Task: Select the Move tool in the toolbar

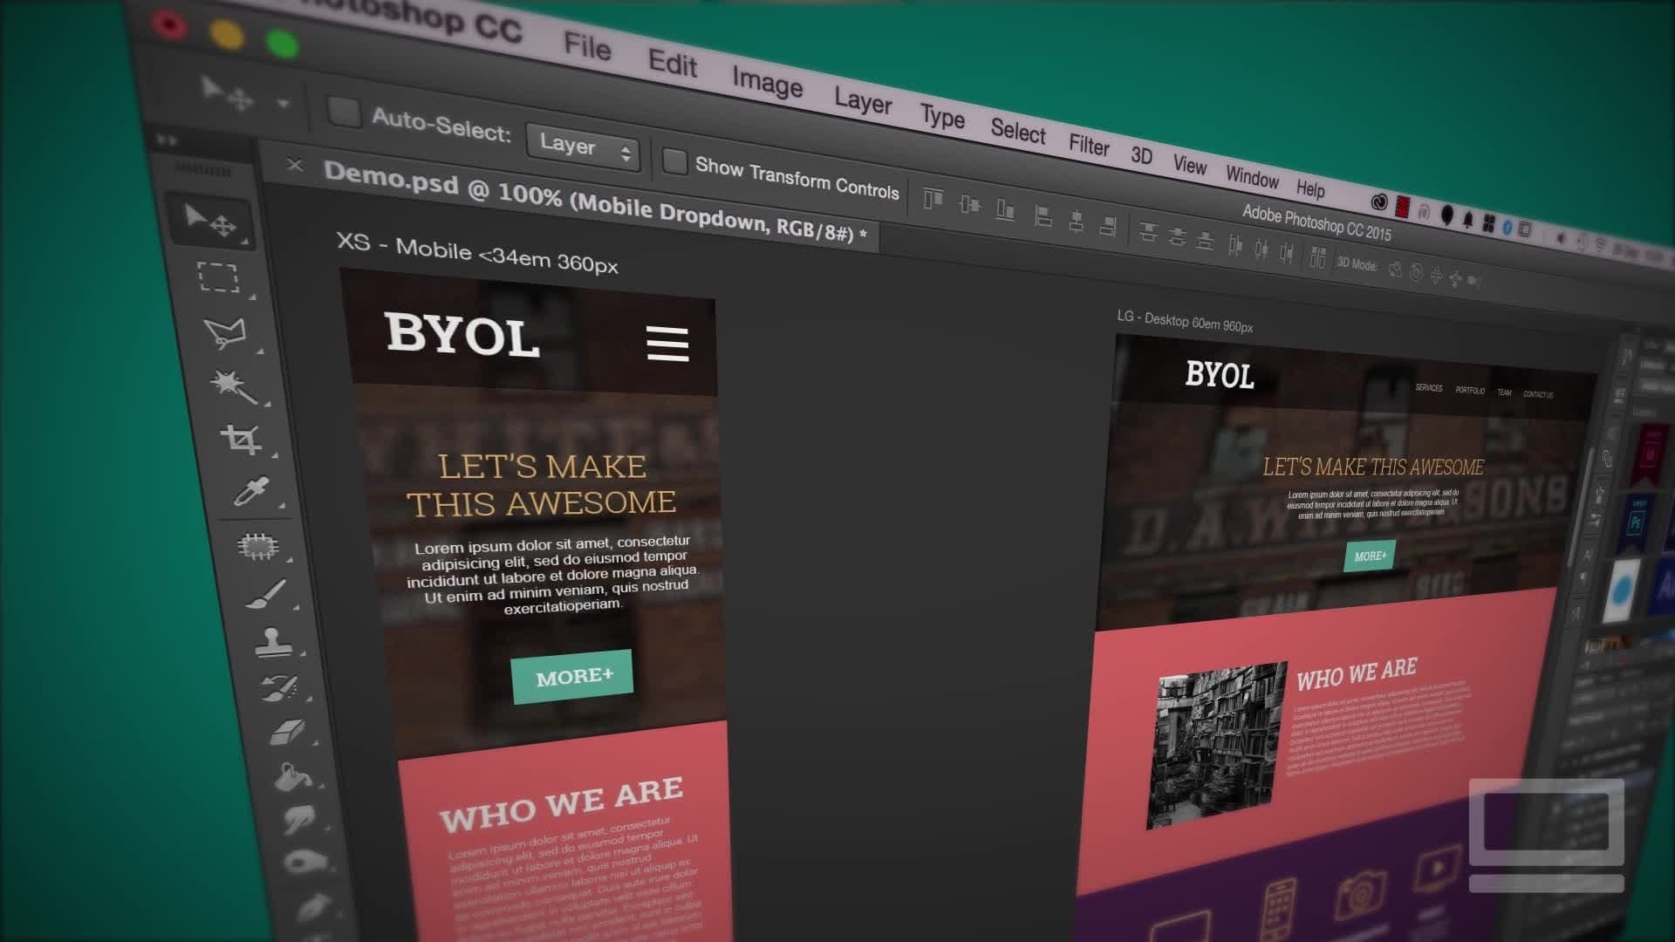Action: tap(210, 221)
